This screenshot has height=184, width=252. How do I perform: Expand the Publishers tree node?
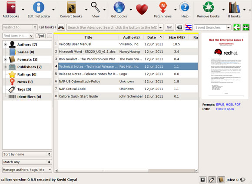pos(5,67)
